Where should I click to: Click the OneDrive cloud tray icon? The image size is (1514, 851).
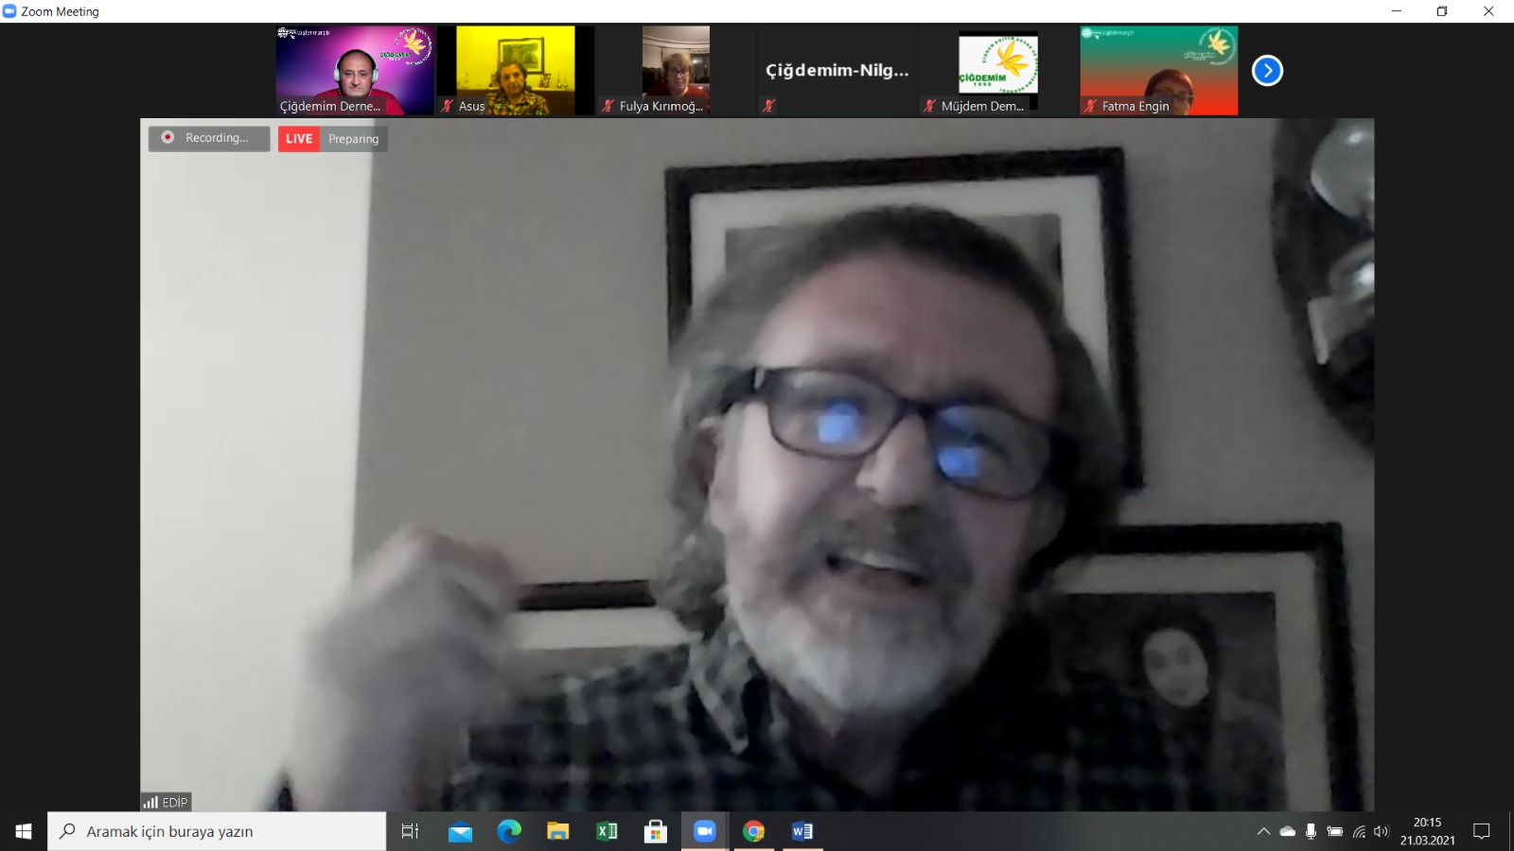(x=1288, y=831)
